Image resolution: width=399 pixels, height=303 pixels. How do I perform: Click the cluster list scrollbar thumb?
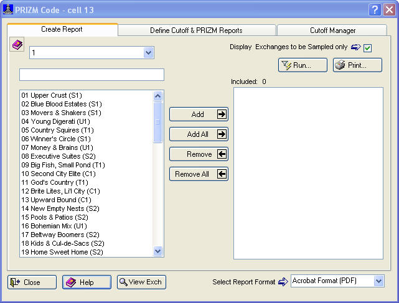(x=157, y=122)
